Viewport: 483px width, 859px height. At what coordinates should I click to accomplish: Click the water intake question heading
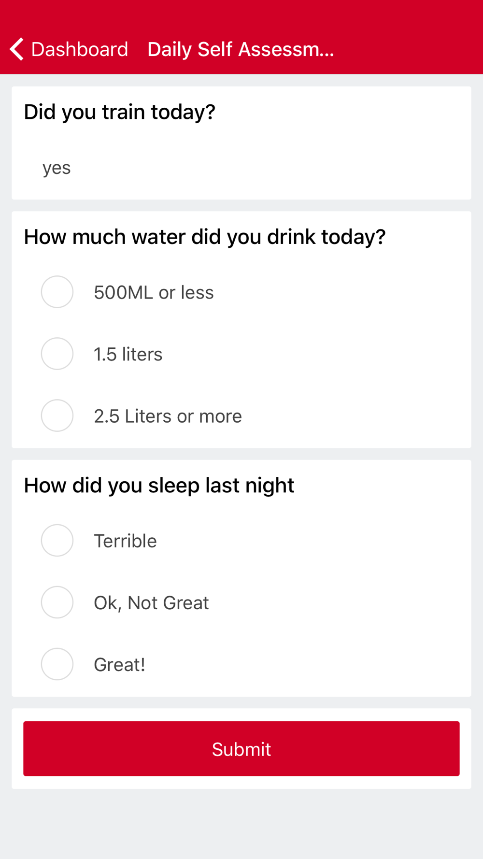pyautogui.click(x=205, y=237)
